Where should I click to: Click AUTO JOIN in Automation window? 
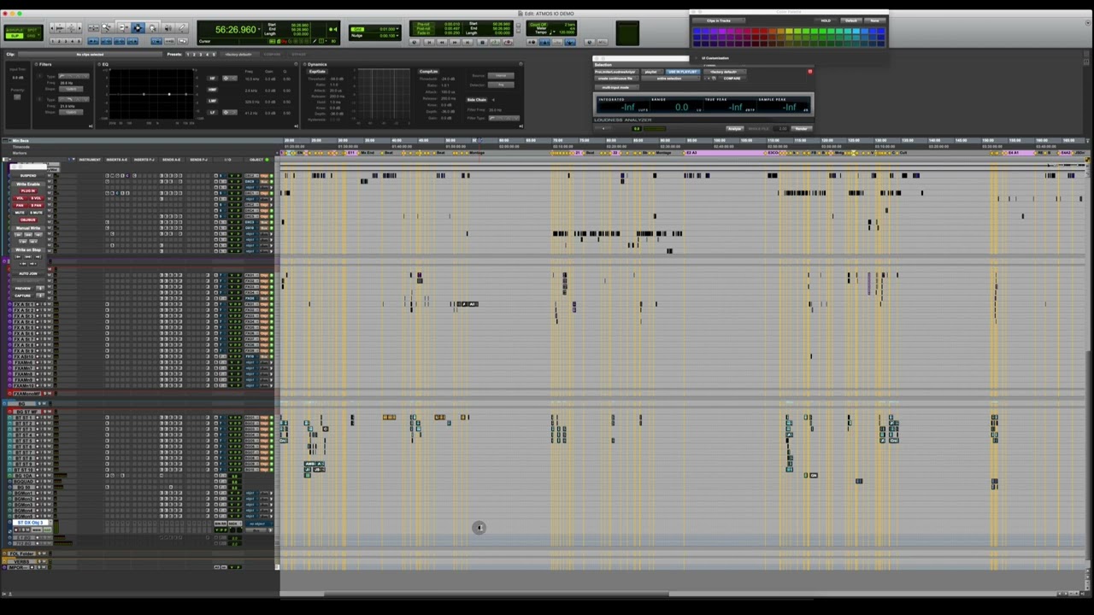pos(28,273)
